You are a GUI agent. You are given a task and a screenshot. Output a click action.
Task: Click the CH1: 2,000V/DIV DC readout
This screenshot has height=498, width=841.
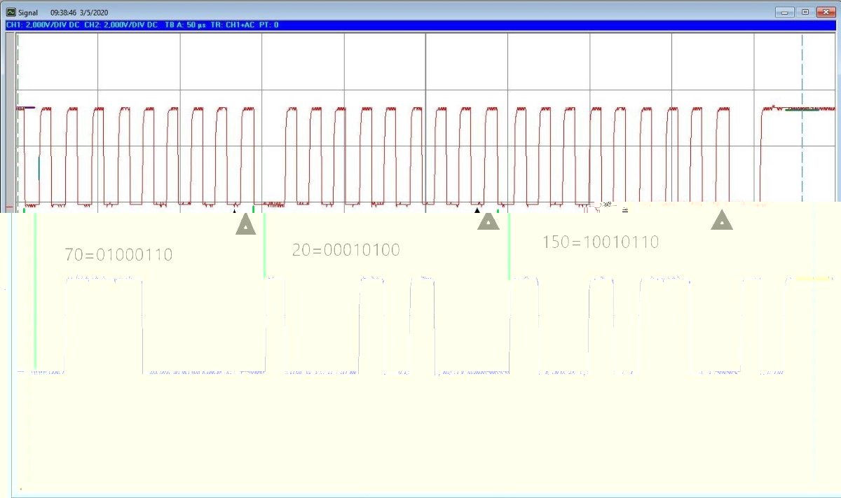43,25
